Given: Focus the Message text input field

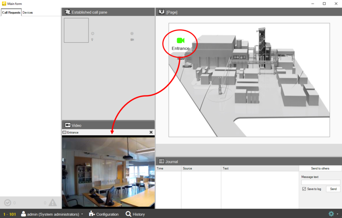Looking at the screenshot, I should point(321,182).
